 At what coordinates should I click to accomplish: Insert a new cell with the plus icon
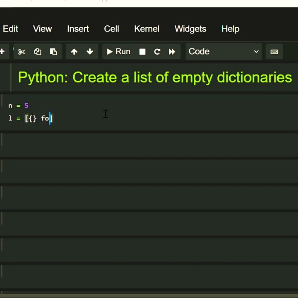(x=2, y=51)
